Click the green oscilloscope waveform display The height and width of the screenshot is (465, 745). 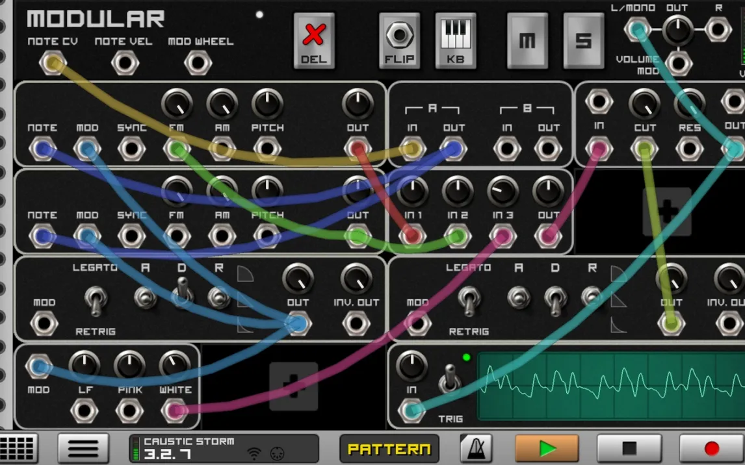pyautogui.click(x=611, y=386)
